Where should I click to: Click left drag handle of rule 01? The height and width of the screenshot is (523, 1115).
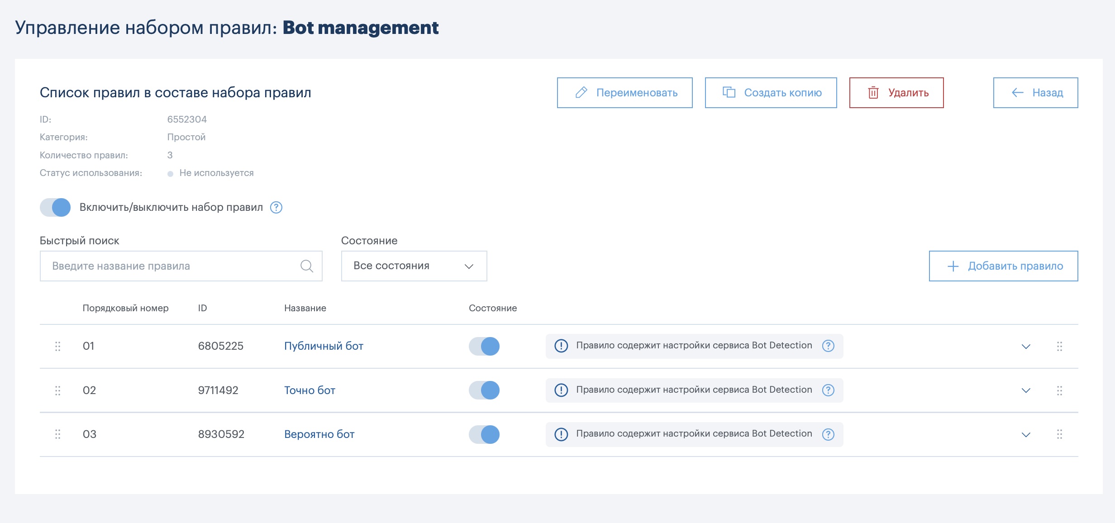(57, 347)
